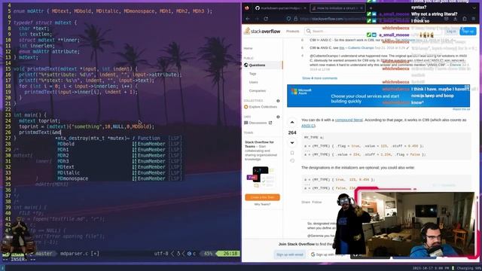Open the 'ANSI C' link in the answer
The width and height of the screenshot is (482, 271).
click(308, 126)
